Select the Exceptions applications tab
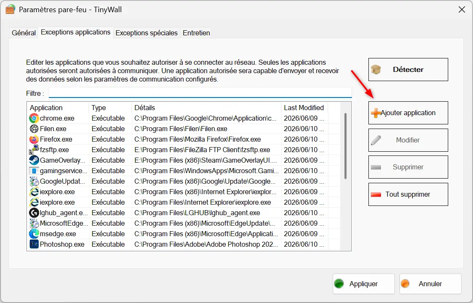Viewport: 473px width, 303px height. click(x=76, y=32)
